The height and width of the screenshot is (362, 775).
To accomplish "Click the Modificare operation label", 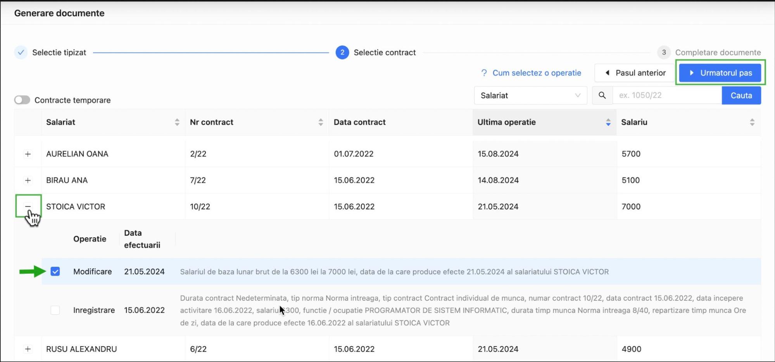I will pyautogui.click(x=92, y=272).
